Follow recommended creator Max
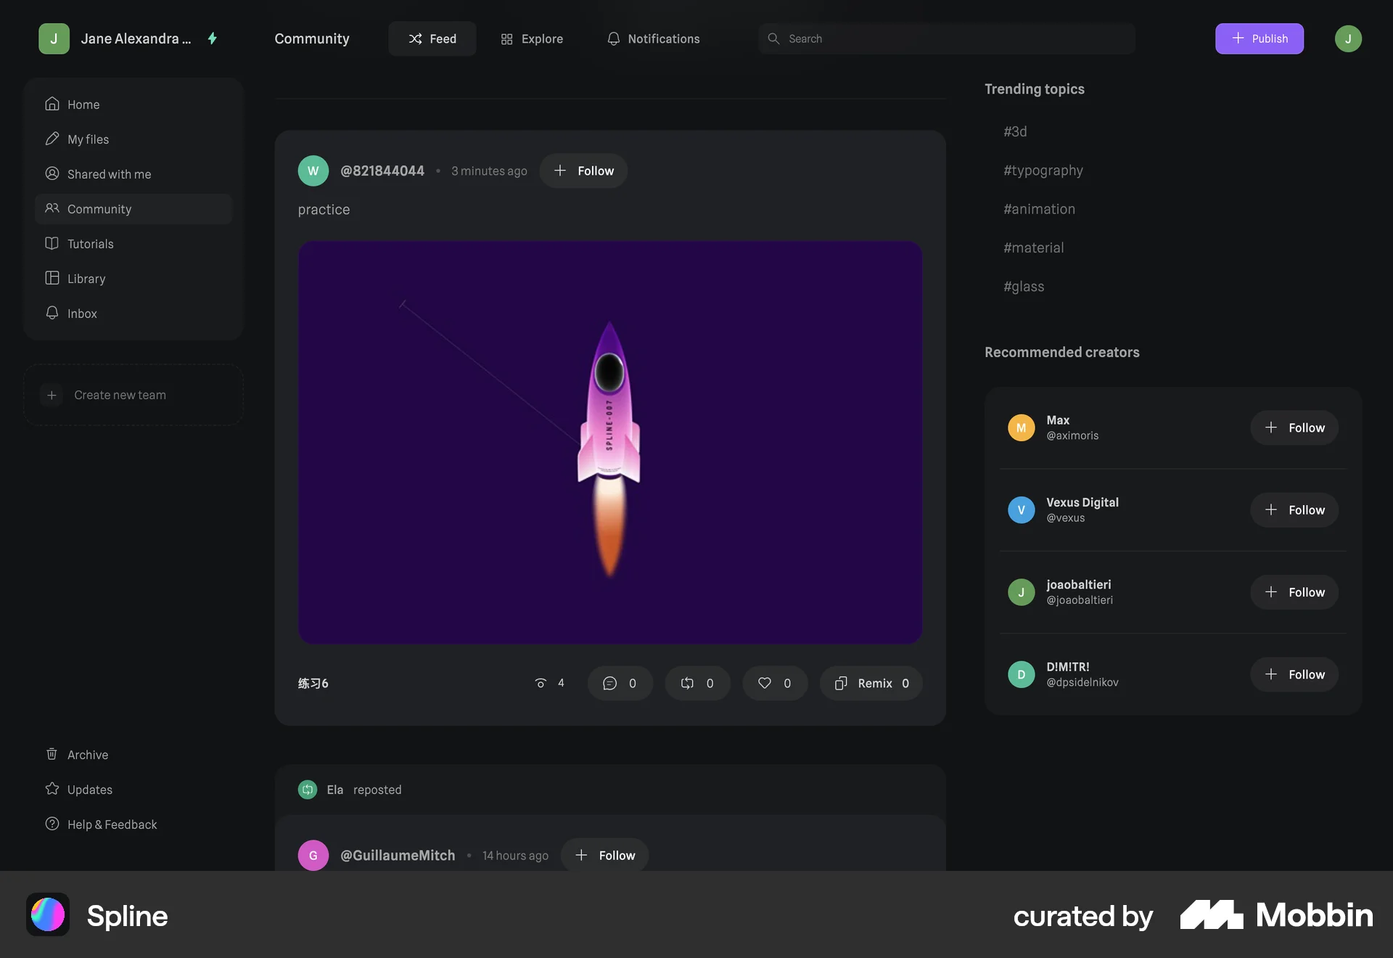Image resolution: width=1393 pixels, height=958 pixels. point(1294,427)
